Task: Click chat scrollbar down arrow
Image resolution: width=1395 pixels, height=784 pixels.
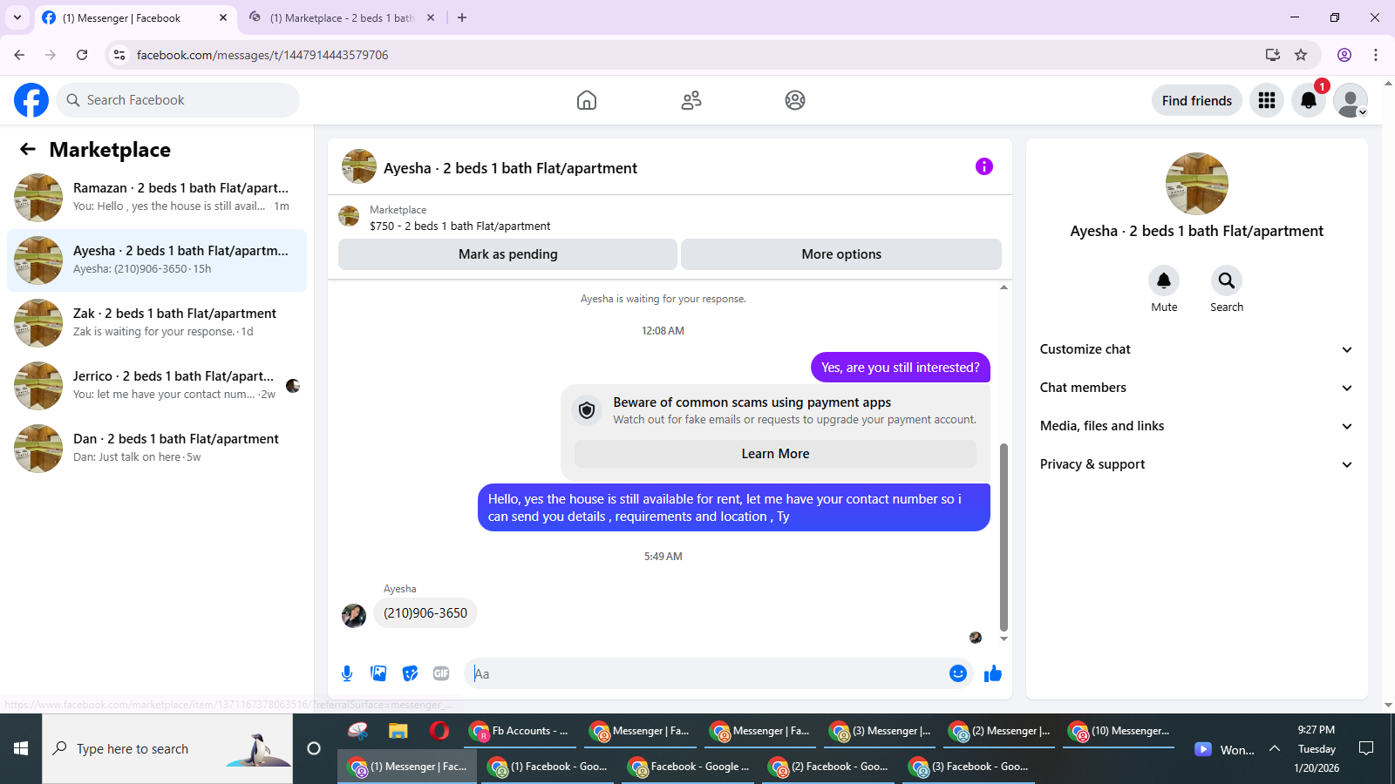Action: coord(1004,639)
